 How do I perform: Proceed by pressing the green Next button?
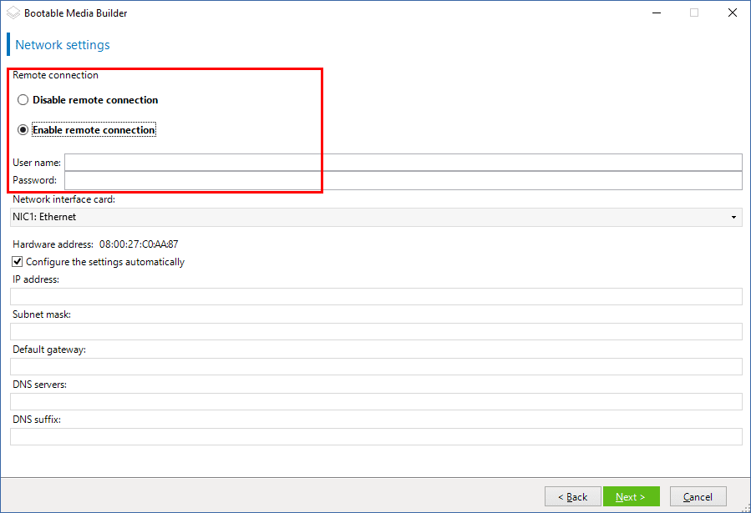(631, 497)
